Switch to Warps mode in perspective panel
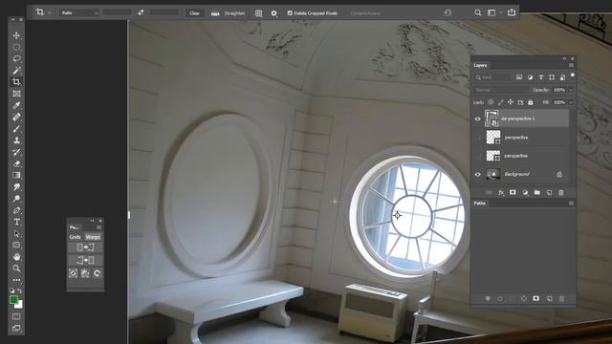Viewport: 612px width, 344px height. click(93, 237)
